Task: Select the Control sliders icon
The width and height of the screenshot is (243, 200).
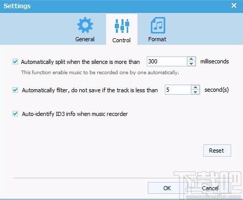Action: click(x=121, y=26)
